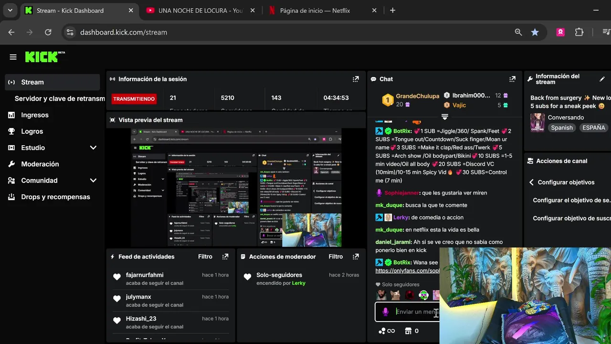Pop out the Acciones de moderador panel
Screen dimensions: 611x344
click(x=356, y=257)
